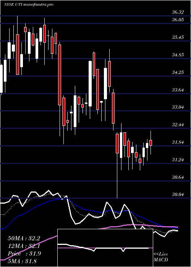Click the 31.24 price axis label

(178, 160)
